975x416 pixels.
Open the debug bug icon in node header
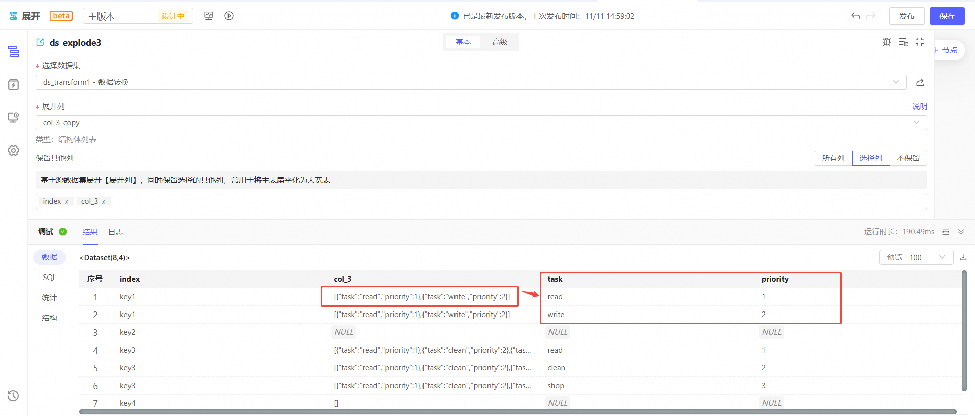tap(887, 42)
